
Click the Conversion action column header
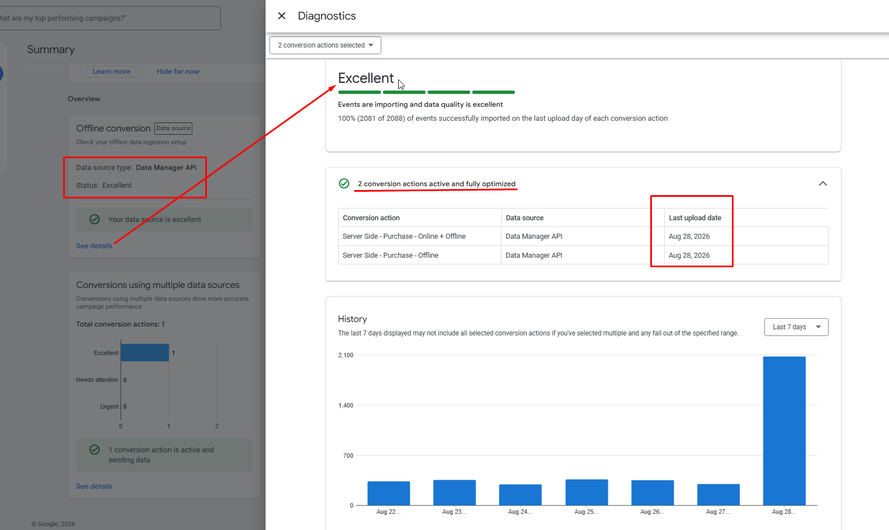coord(371,218)
